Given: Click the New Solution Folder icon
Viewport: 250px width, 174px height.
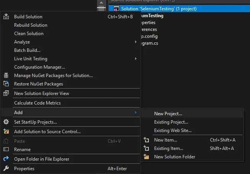Looking at the screenshot, I should click(146, 157).
